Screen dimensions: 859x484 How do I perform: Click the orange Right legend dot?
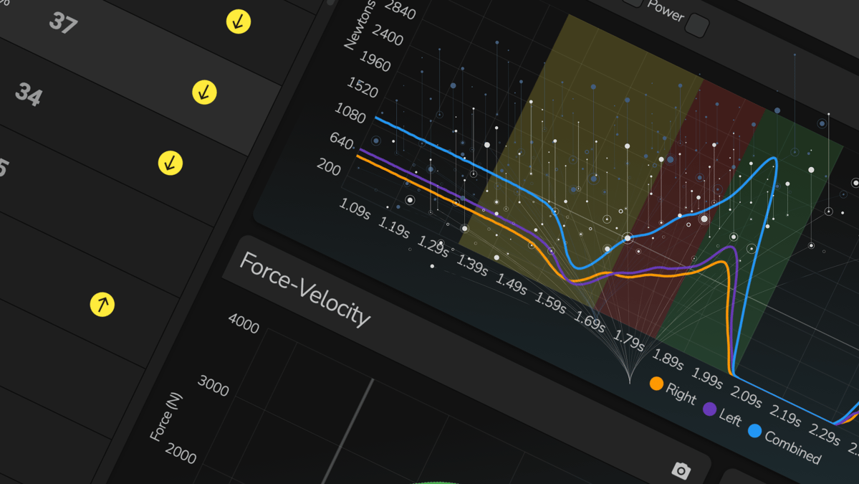tap(656, 384)
